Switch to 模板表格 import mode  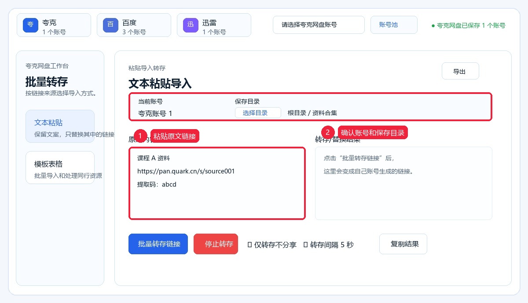[x=60, y=168]
